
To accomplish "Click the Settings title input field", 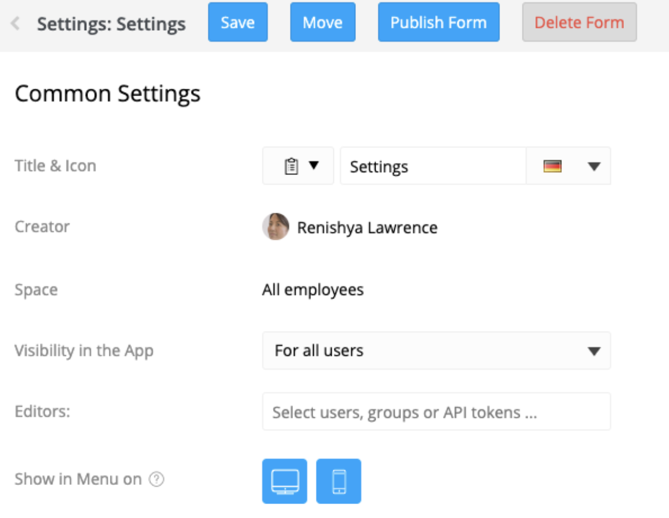I will pos(433,166).
